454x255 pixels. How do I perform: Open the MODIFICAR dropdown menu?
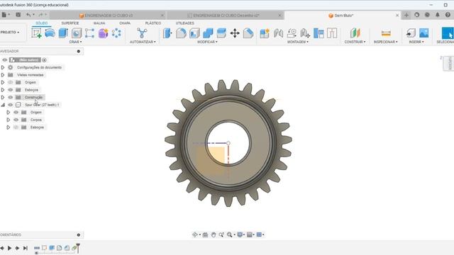pyautogui.click(x=207, y=42)
